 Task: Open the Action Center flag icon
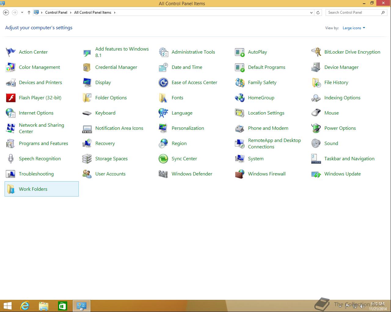tap(11, 52)
